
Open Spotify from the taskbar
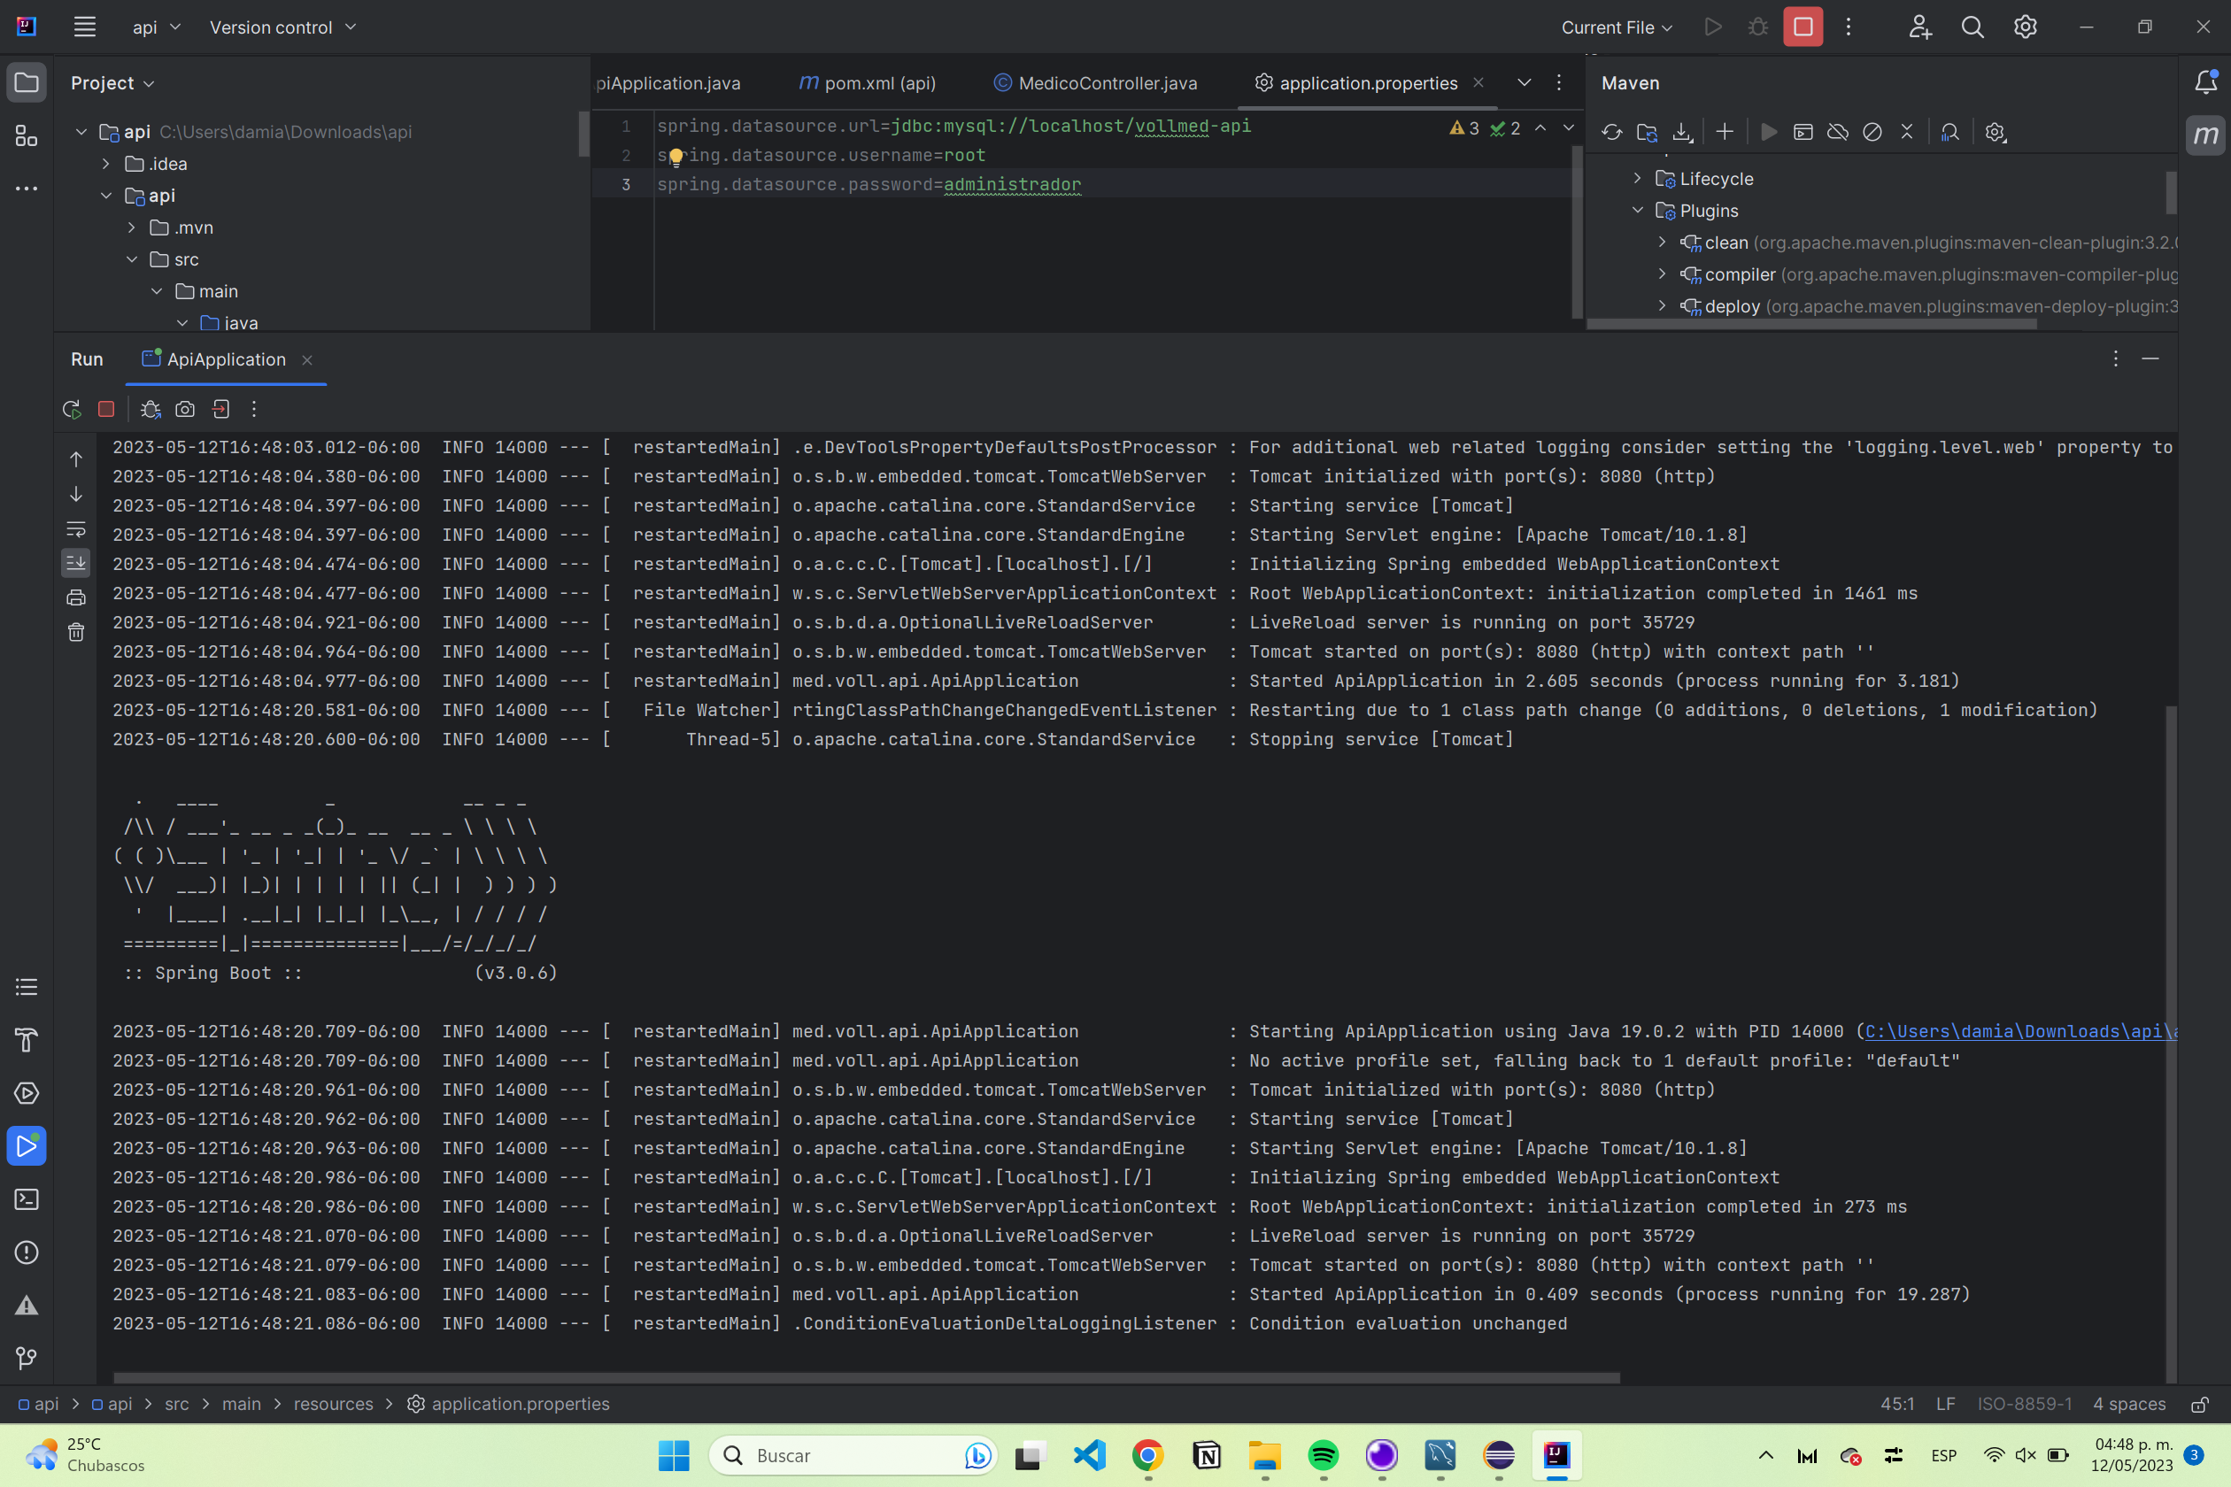[1323, 1455]
